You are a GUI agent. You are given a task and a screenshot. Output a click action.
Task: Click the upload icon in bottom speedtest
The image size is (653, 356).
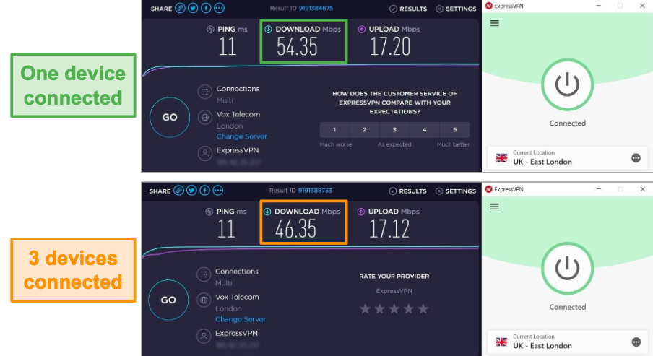click(x=360, y=212)
